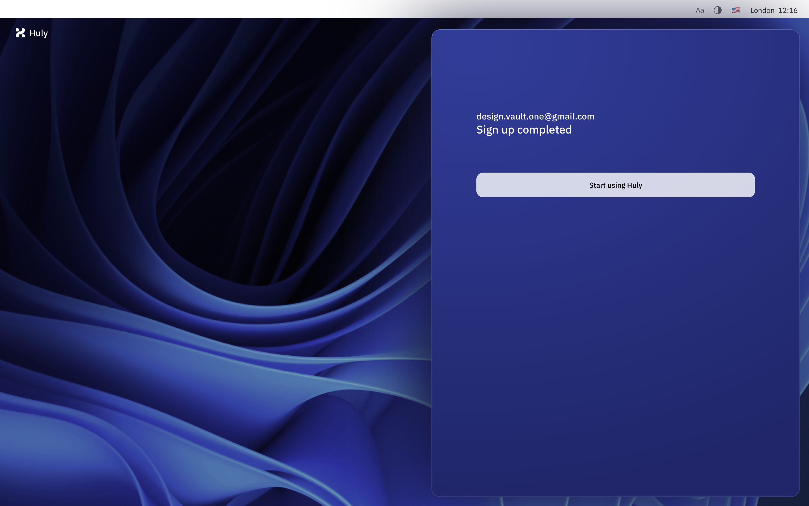Switch dark mode with the half-circle icon
809x506 pixels.
coord(717,10)
